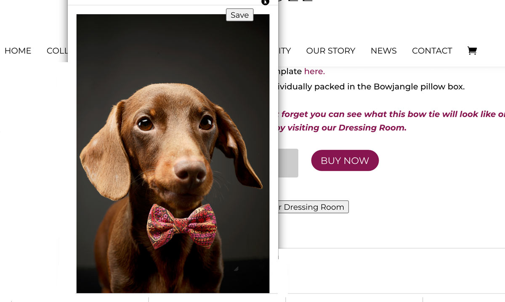Click the grey field beside BUY NOW
This screenshot has height=302, width=505.
pos(288,163)
